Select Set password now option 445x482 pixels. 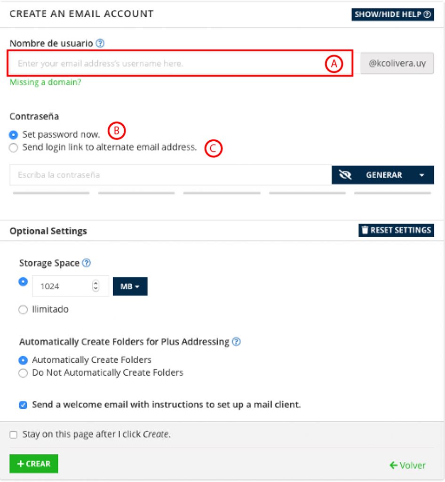(14, 135)
